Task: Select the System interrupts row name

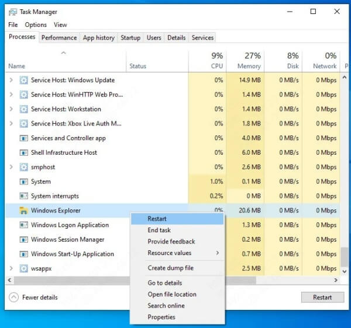Action: click(x=55, y=196)
